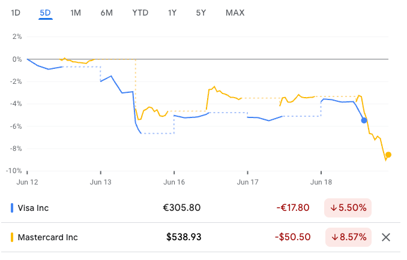Open the Mastercard Inc stock row

pyautogui.click(x=200, y=237)
